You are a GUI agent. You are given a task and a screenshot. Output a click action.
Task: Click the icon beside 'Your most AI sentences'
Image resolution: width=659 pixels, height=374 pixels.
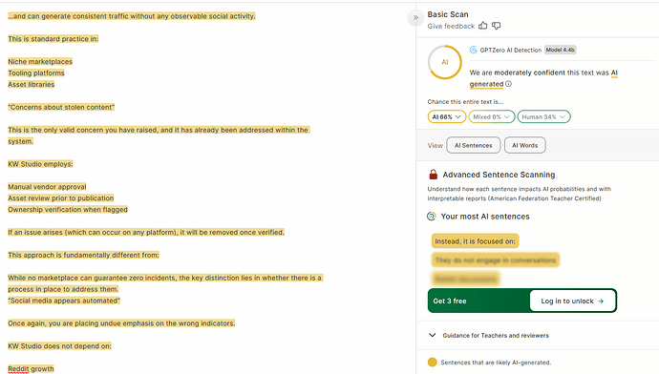tap(431, 217)
